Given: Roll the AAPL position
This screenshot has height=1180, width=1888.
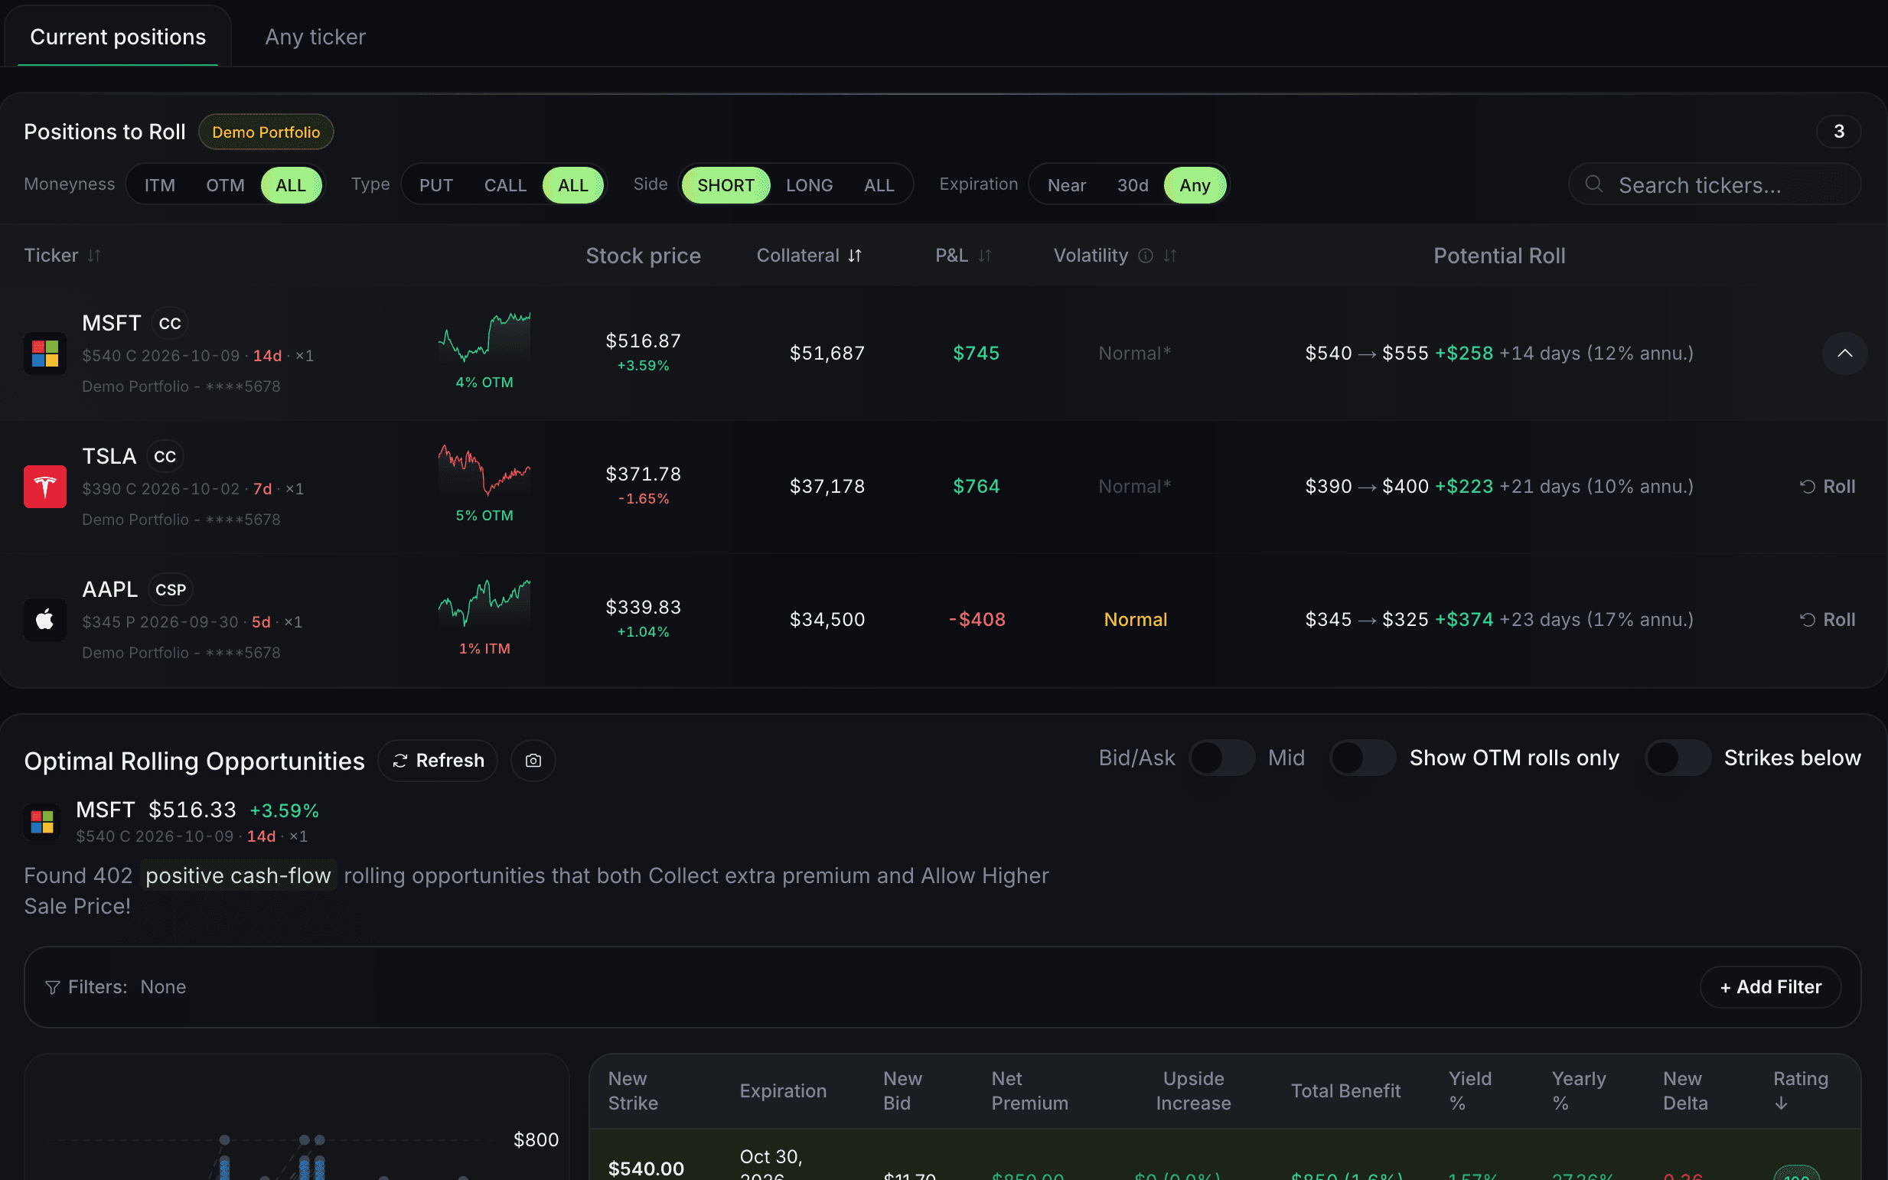Looking at the screenshot, I should pos(1828,620).
